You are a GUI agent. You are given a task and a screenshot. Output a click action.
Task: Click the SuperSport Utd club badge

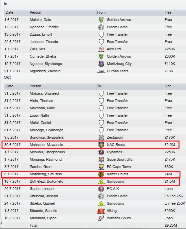tap(101, 159)
